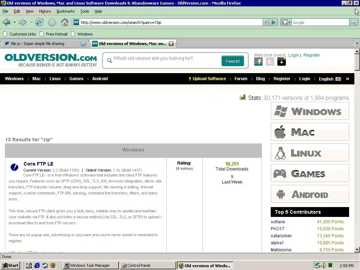Screen dimensions: 360x270
Task: Click the Core FTP LE program icon
Action: 14,167
